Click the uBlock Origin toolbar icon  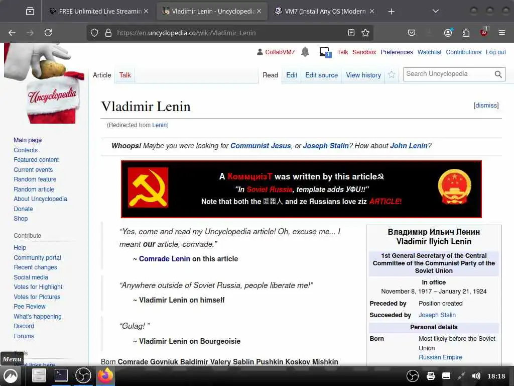pyautogui.click(x=484, y=32)
